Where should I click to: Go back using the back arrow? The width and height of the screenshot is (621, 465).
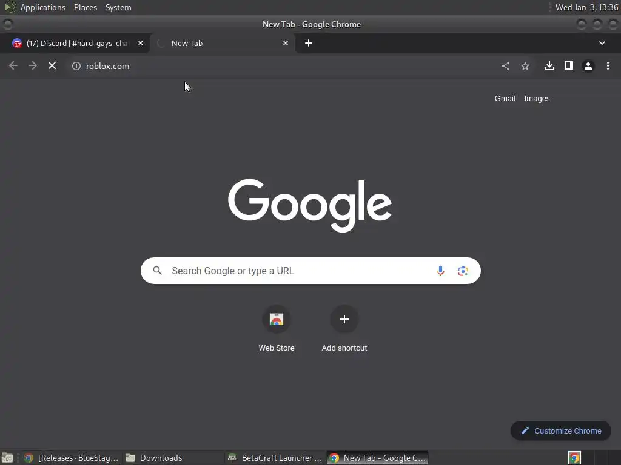coord(13,65)
